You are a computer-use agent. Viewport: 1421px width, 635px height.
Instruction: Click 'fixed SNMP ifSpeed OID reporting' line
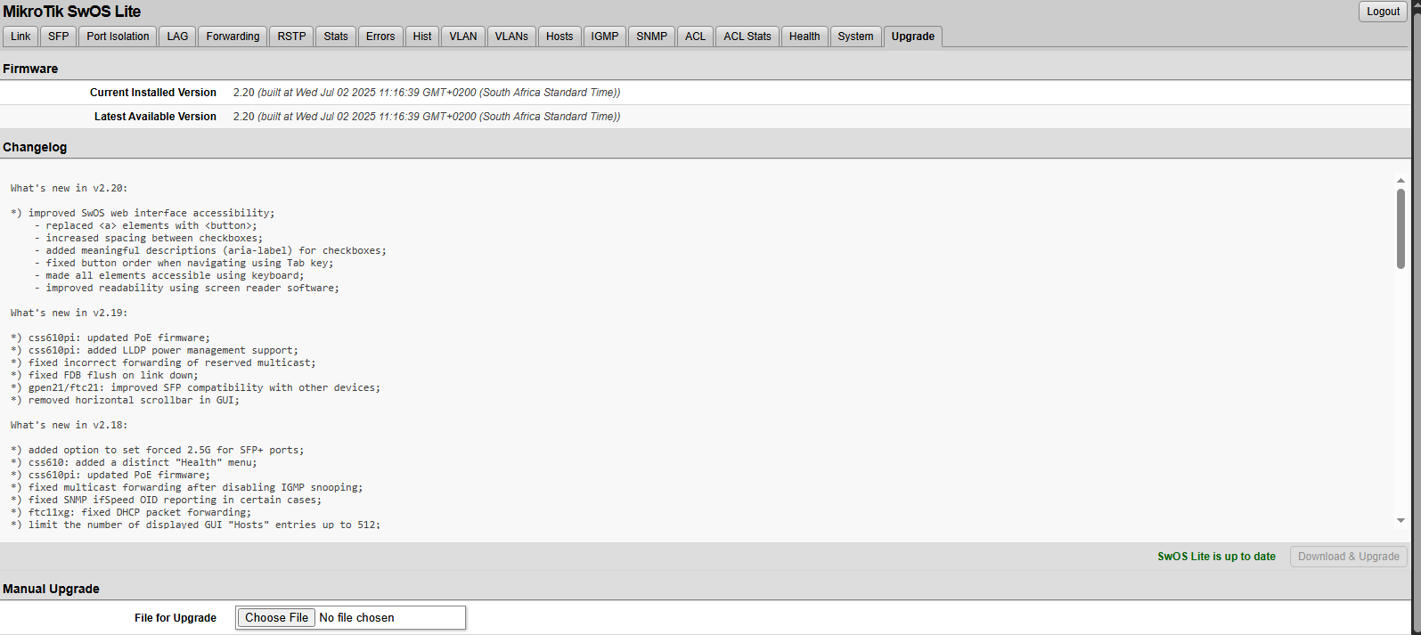167,500
